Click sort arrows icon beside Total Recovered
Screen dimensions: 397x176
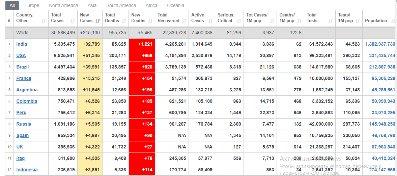(184, 21)
